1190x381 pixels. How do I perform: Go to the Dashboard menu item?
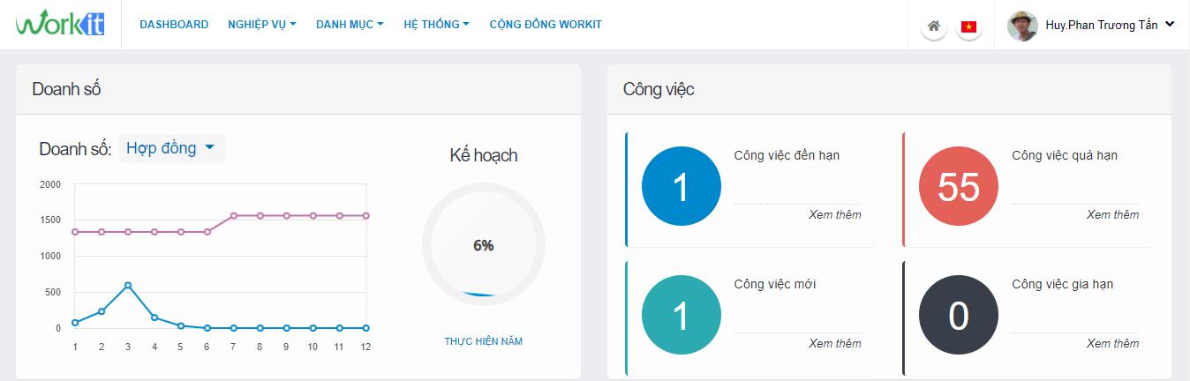point(174,25)
